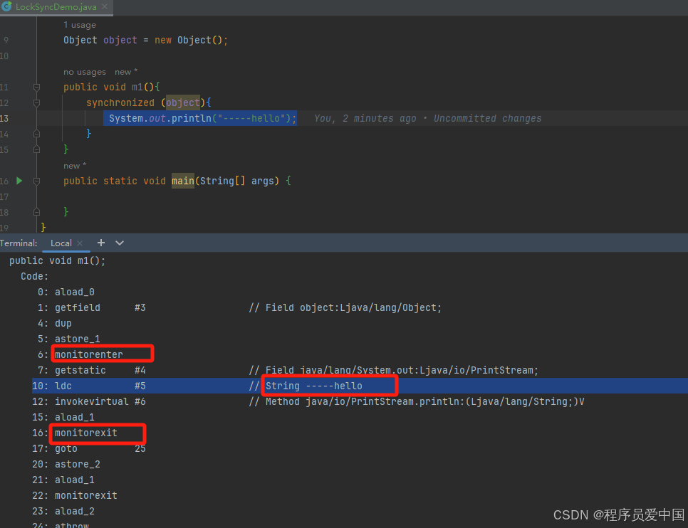This screenshot has height=528, width=688.
Task: Click the 'no usages' hint above m1
Action: pyautogui.click(x=85, y=72)
